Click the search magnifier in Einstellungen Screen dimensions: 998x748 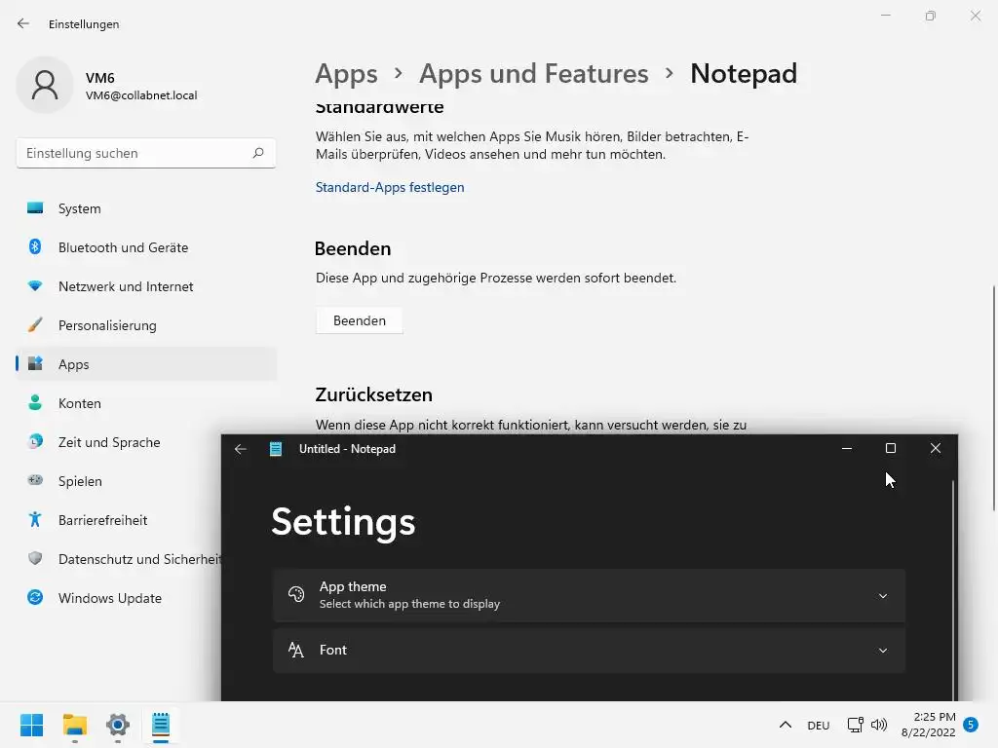pyautogui.click(x=257, y=153)
